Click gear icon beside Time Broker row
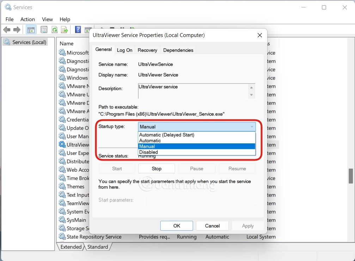The height and width of the screenshot is (261, 355). point(62,178)
